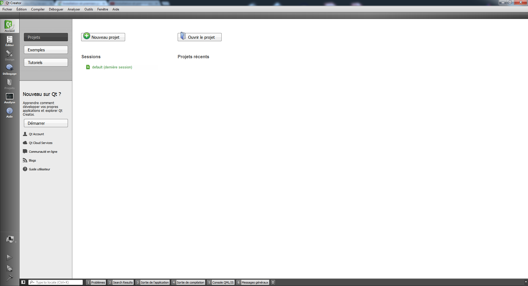This screenshot has width=528, height=286.
Task: Click the Ouvrir le projet button
Action: [x=200, y=37]
